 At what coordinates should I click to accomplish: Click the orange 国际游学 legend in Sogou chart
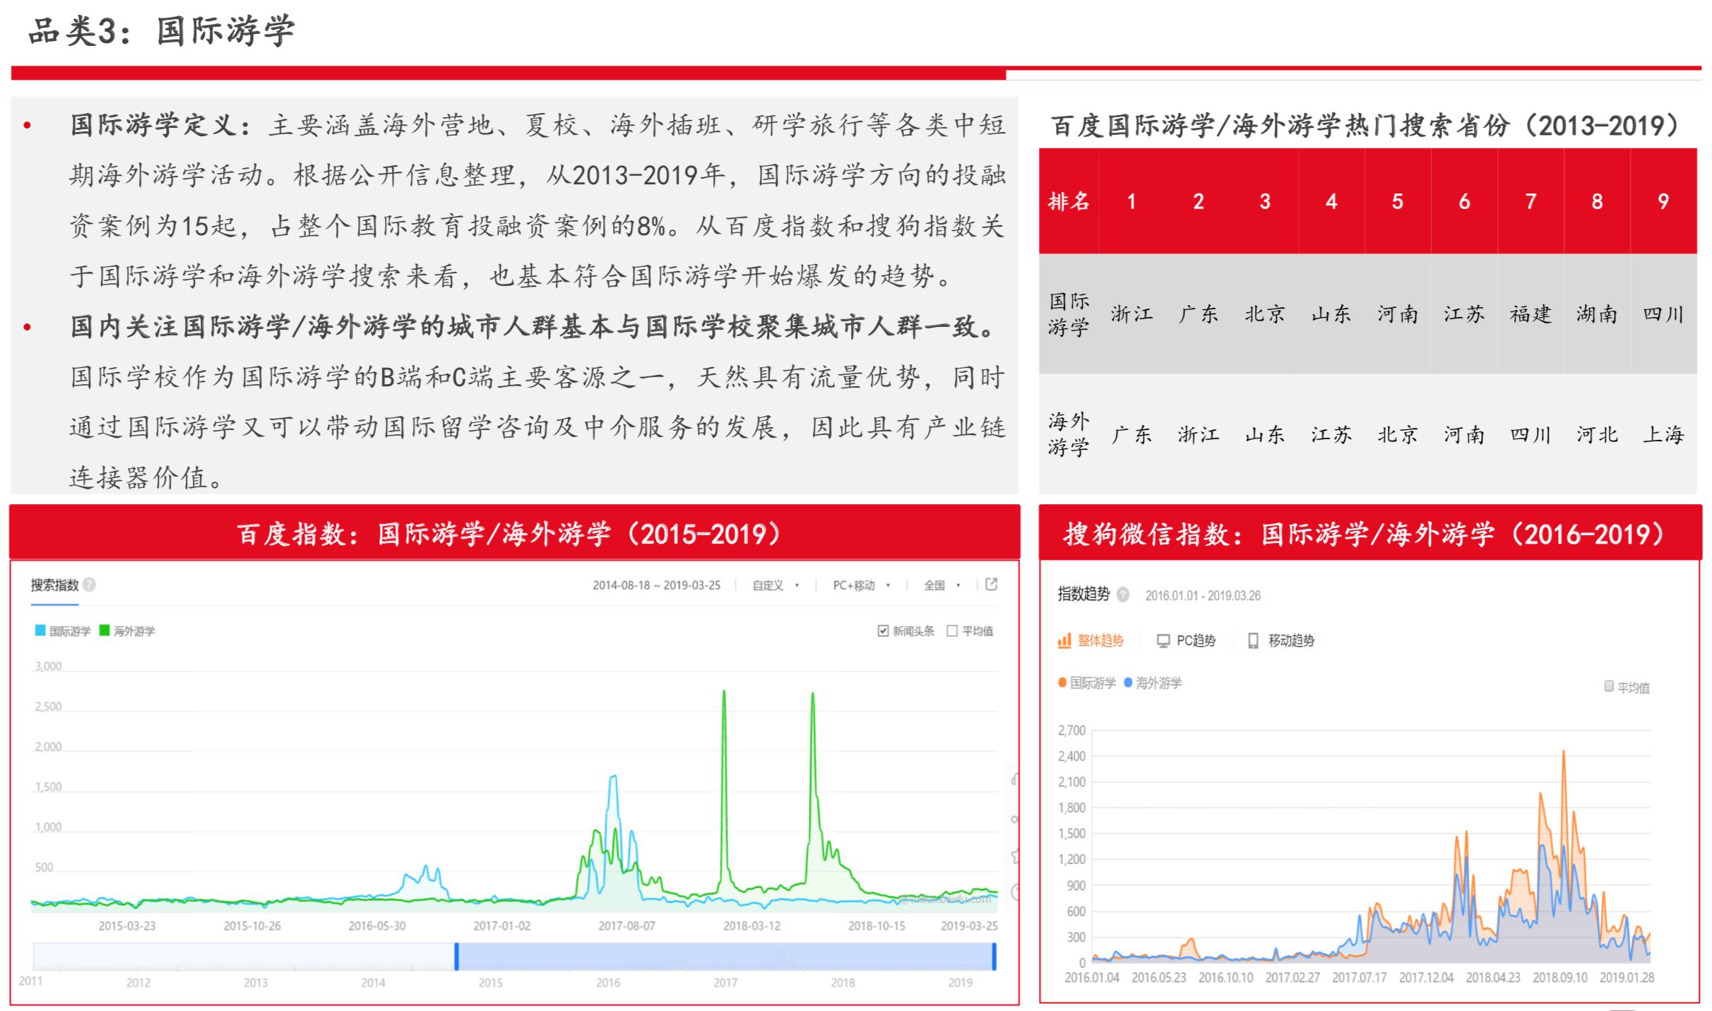coord(1086,683)
